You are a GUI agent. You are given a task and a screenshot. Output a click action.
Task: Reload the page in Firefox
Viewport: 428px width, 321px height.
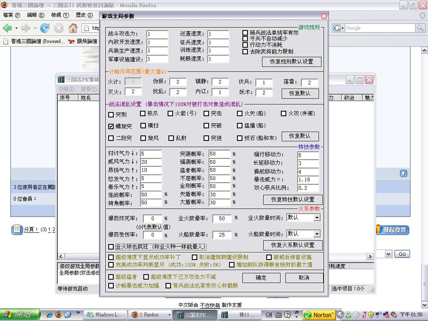point(44,28)
